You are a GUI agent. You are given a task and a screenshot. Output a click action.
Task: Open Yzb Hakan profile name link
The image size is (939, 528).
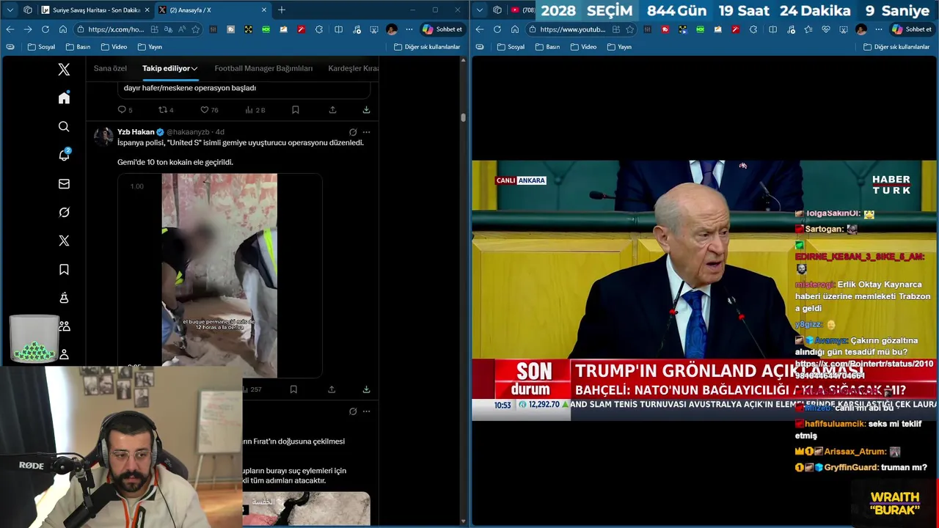136,132
